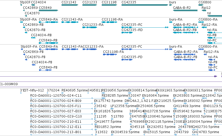The width and height of the screenshot is (222, 136).
Task: Click the CG6800 gene label
Action: [205, 2]
